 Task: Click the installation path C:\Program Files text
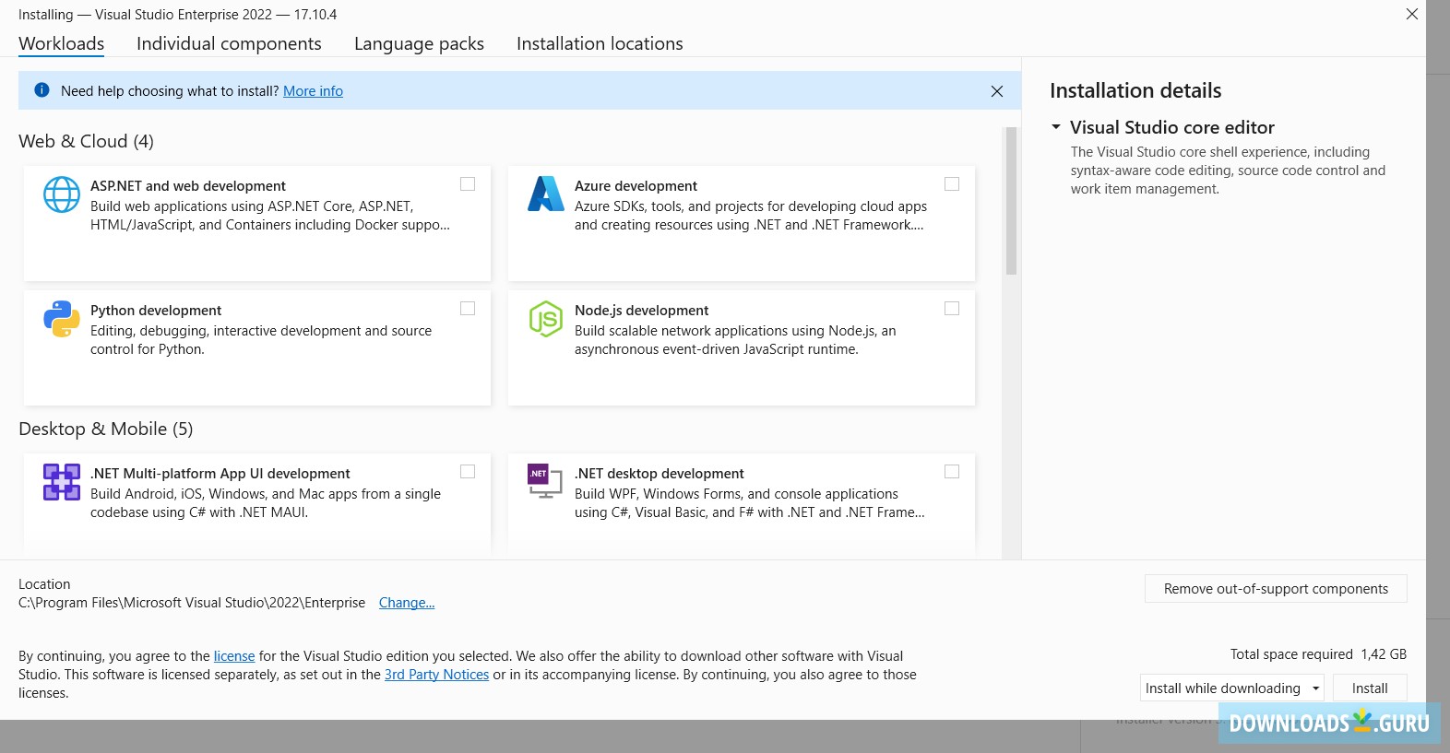(192, 603)
